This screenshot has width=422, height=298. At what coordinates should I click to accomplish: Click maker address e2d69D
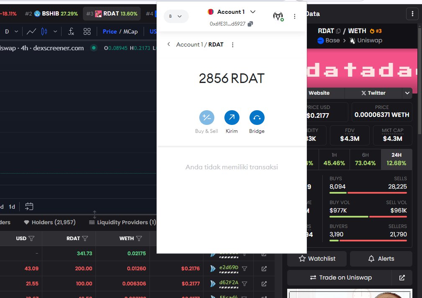[229, 267]
